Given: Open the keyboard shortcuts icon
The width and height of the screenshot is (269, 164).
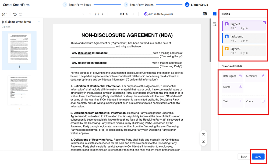Looking at the screenshot, I should point(205,14).
